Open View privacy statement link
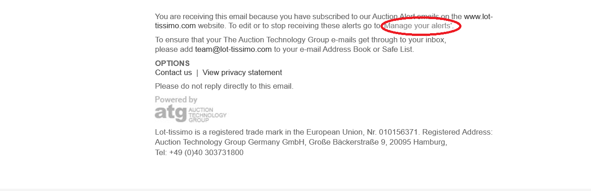This screenshot has height=191, width=591. pos(242,73)
